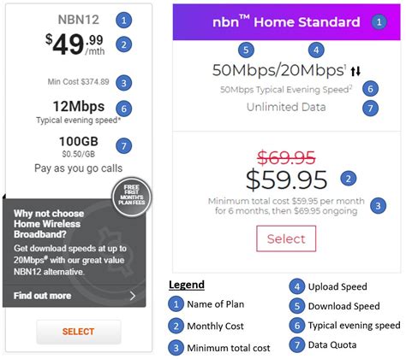Choose the NBN12 plan with orange SELECT button
The width and height of the screenshot is (406, 359).
[x=79, y=332]
